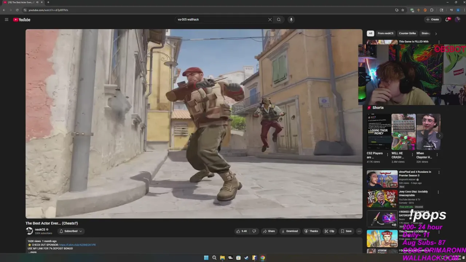Click the '162K views 1 month ago' text

(42, 241)
